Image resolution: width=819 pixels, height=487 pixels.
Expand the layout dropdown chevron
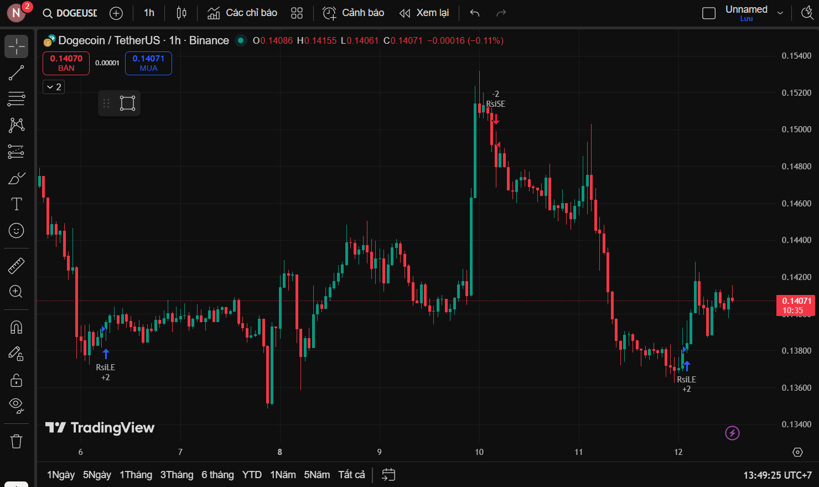click(780, 13)
